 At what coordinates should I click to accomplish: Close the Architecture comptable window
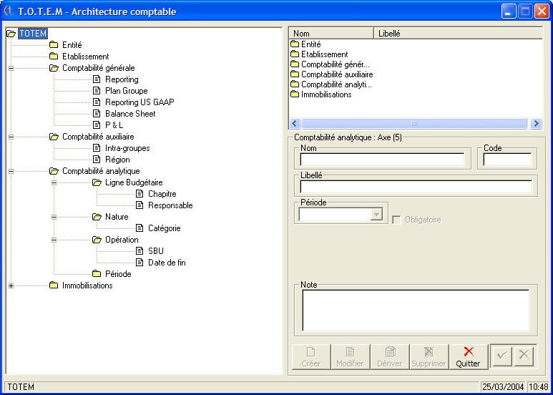coord(542,11)
